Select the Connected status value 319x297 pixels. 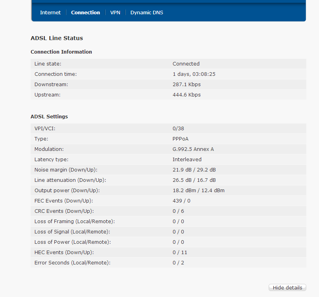[x=186, y=64]
